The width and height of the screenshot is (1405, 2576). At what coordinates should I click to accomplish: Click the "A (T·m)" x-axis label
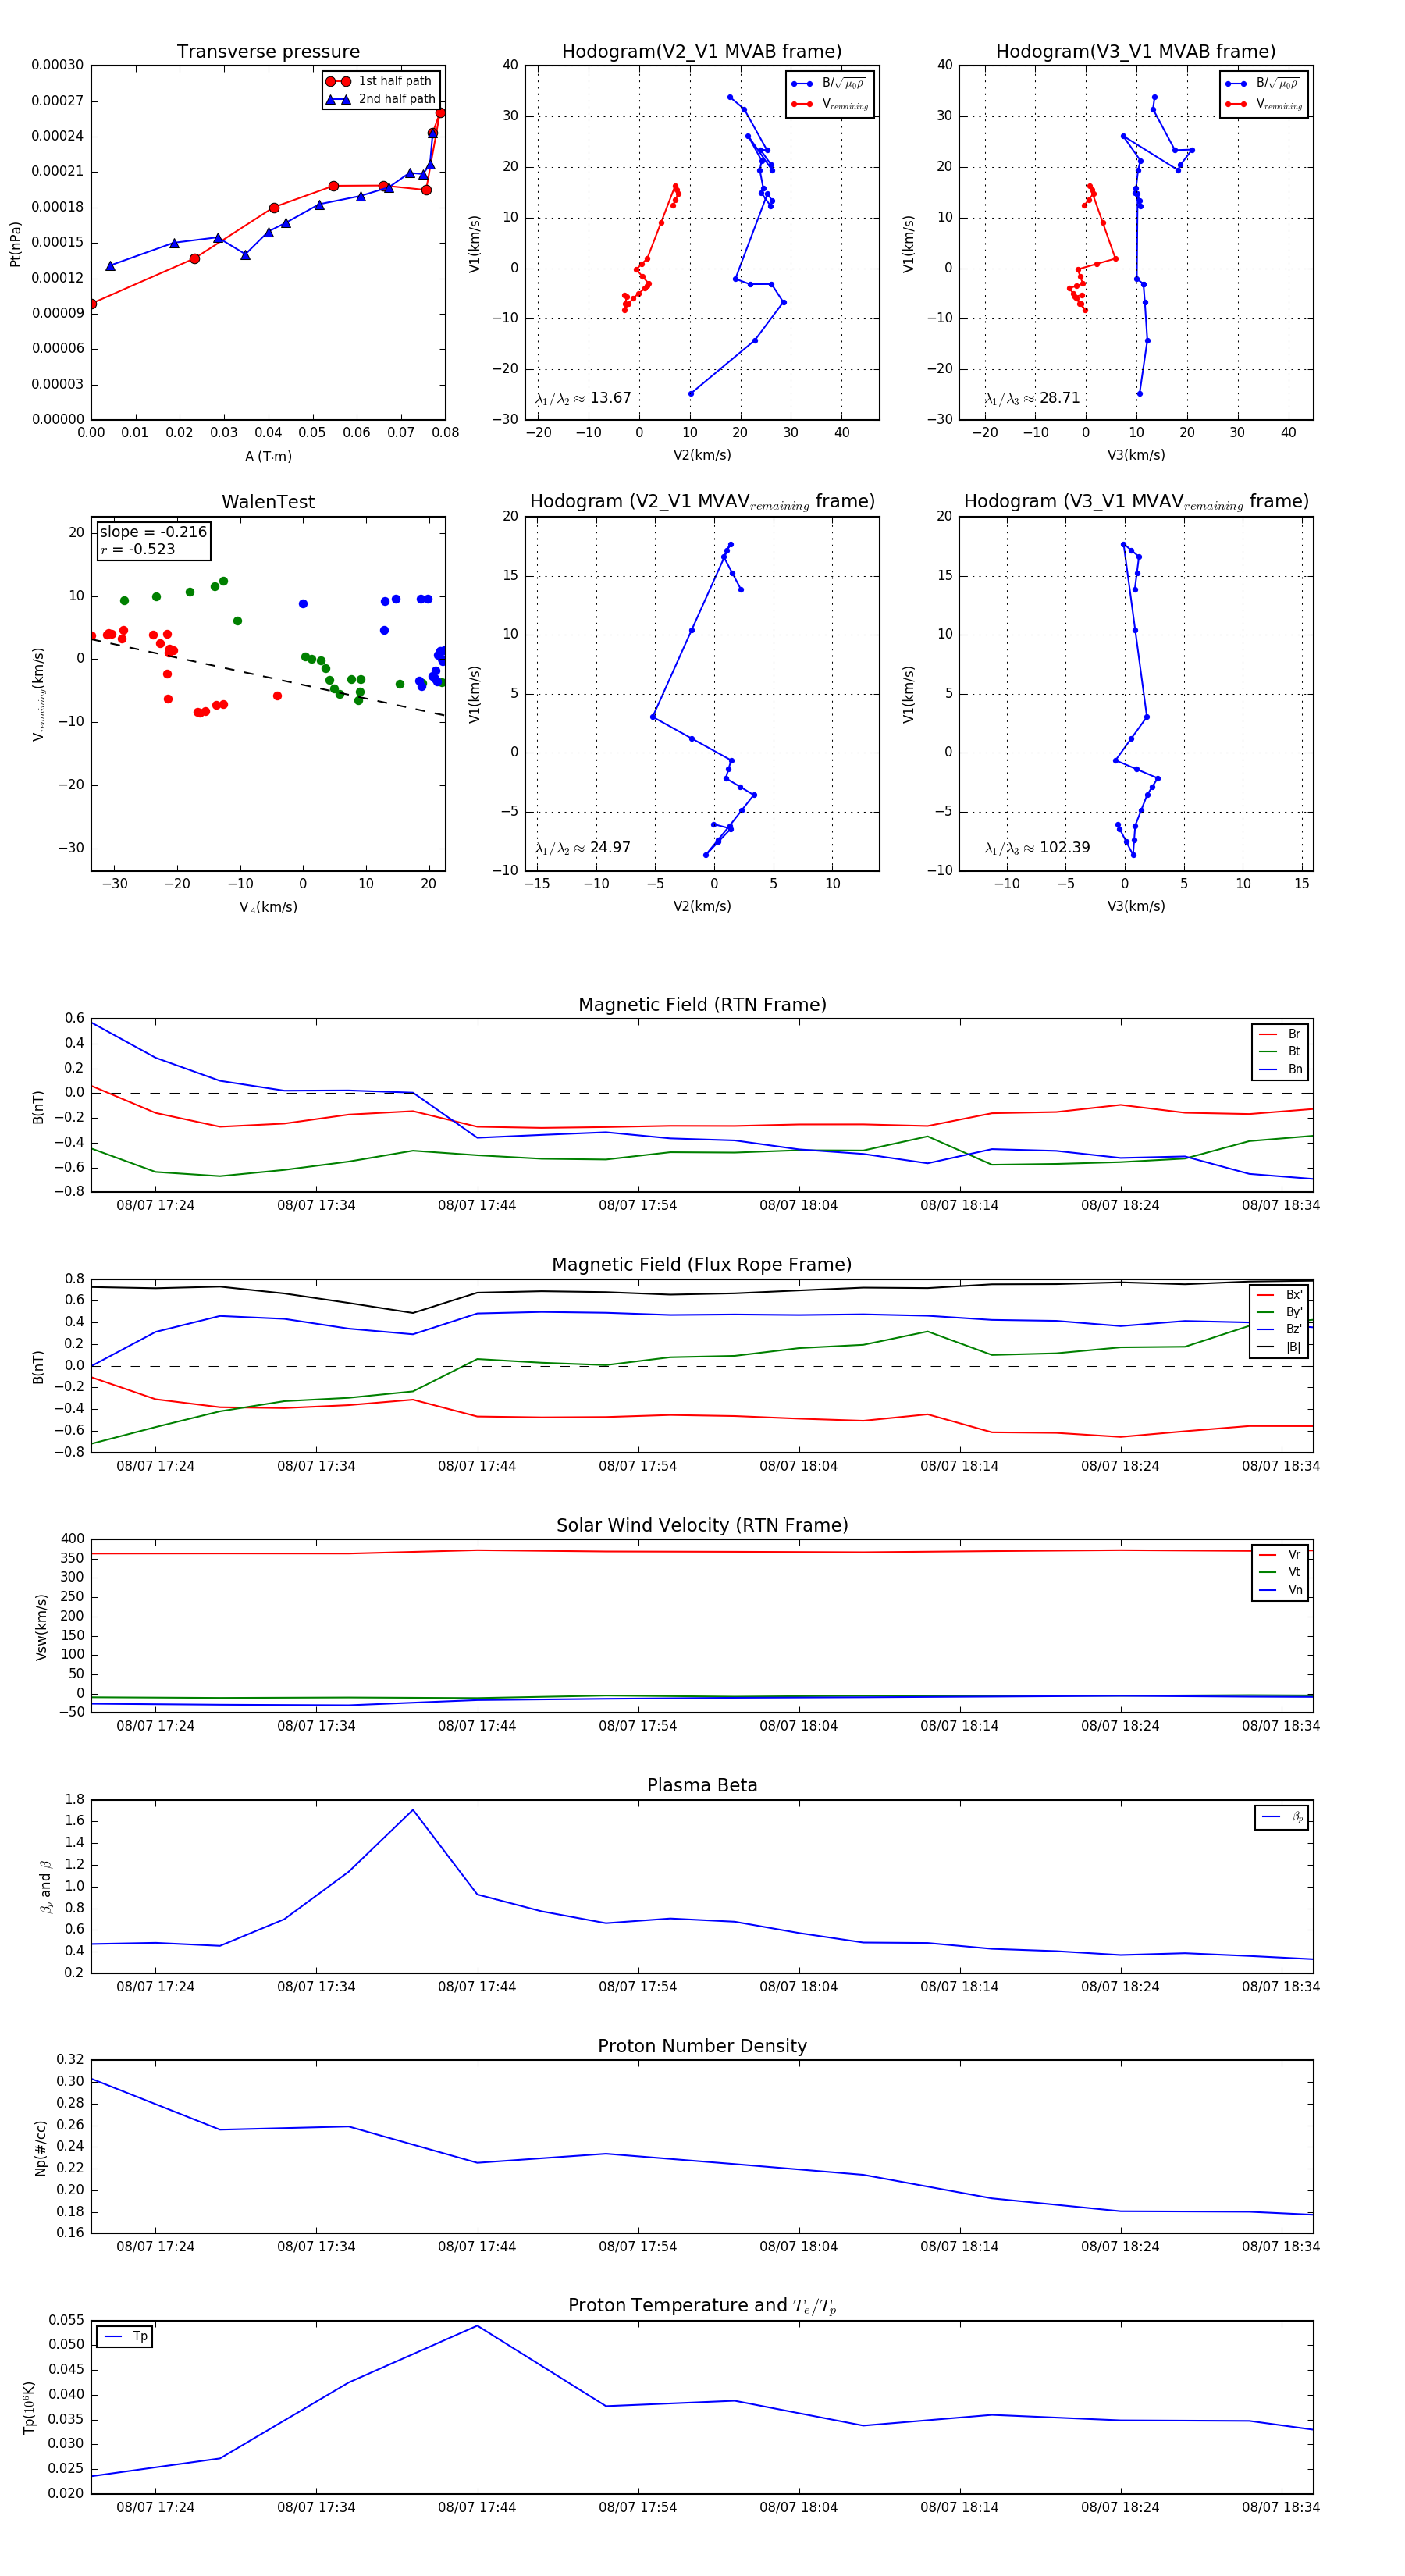pyautogui.click(x=268, y=457)
